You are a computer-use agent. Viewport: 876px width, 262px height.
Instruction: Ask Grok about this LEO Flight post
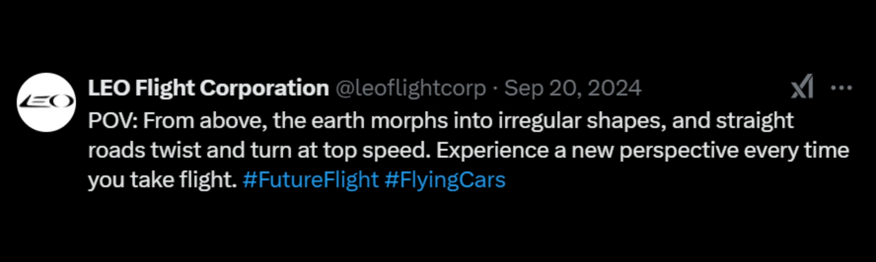802,87
